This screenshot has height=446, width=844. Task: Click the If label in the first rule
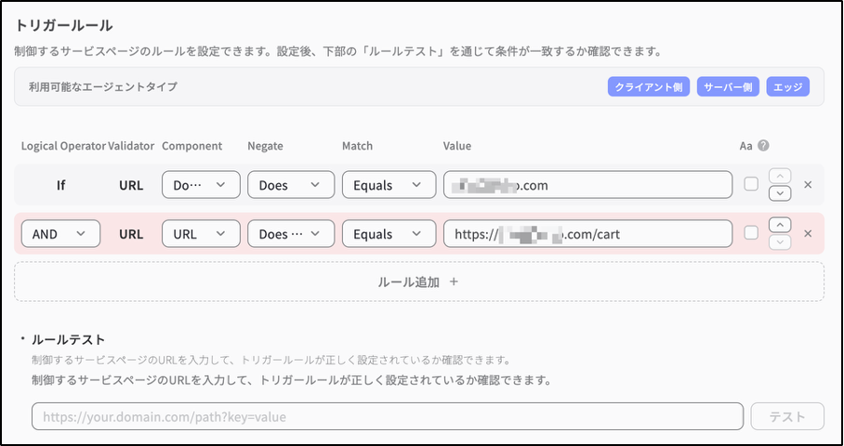click(60, 185)
